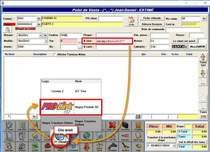
Task: Expand the Marque MAZDA dropdown
Action: (40, 35)
